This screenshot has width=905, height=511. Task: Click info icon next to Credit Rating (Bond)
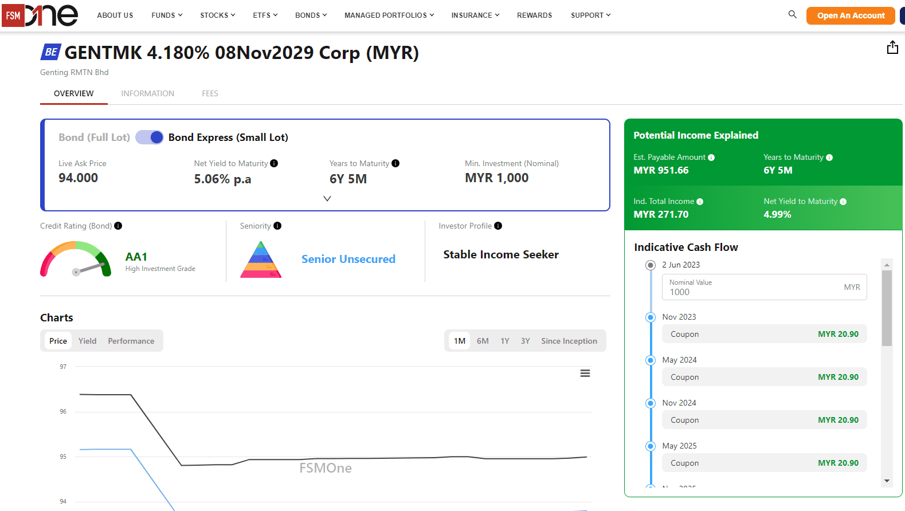pyautogui.click(x=118, y=226)
